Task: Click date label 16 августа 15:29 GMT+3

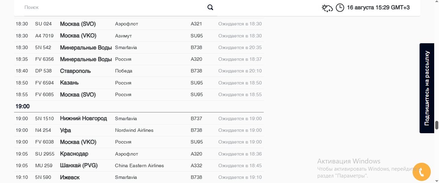Action: pyautogui.click(x=378, y=7)
